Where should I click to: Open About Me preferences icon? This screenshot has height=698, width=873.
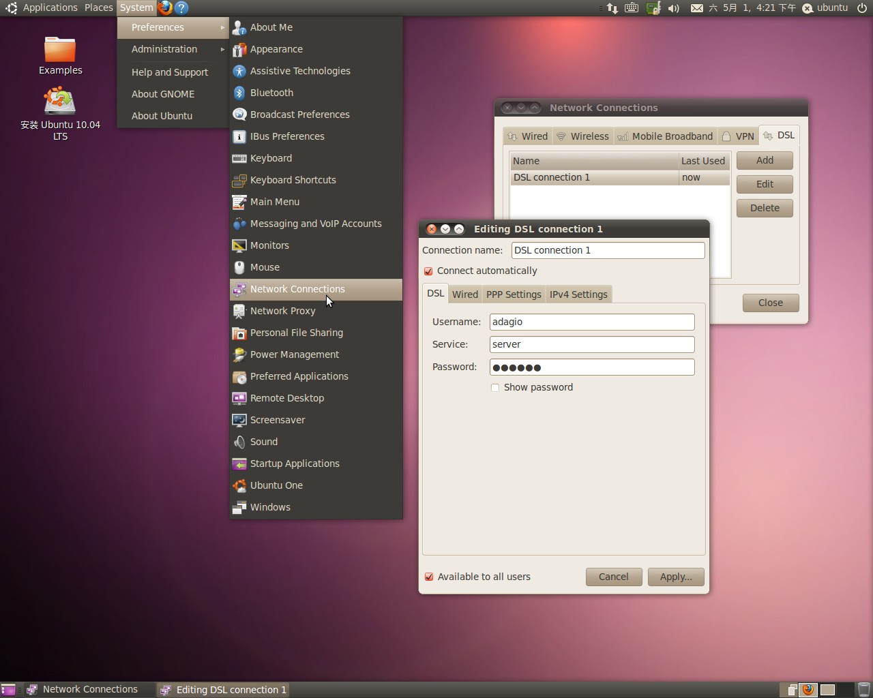click(239, 27)
